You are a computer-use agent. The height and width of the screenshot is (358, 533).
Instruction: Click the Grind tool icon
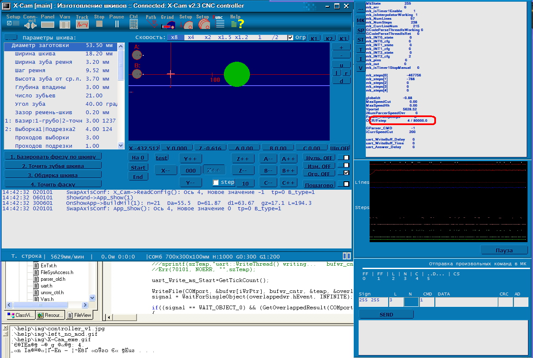click(168, 24)
